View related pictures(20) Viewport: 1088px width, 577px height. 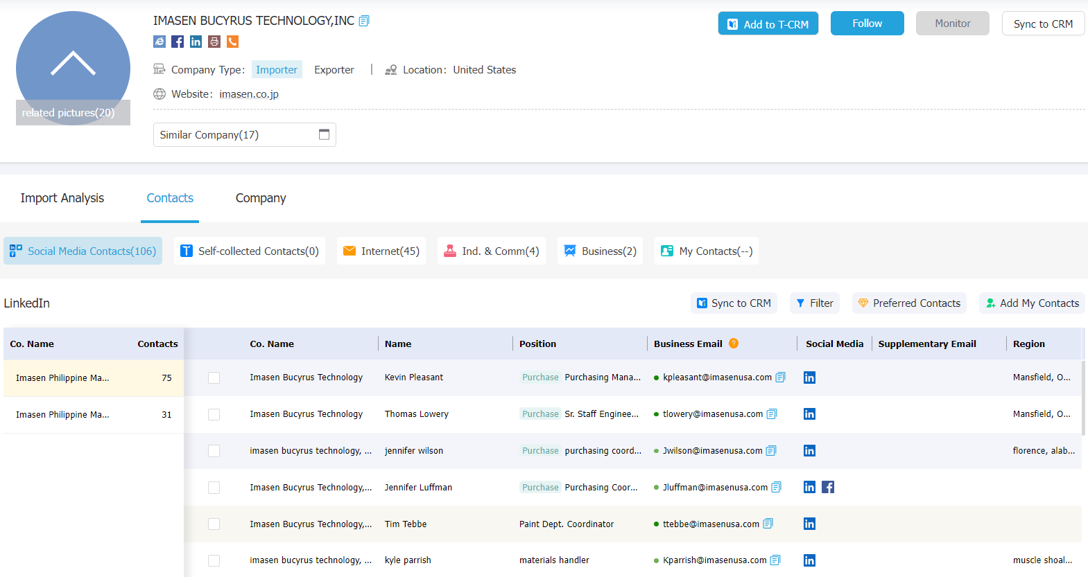(73, 113)
